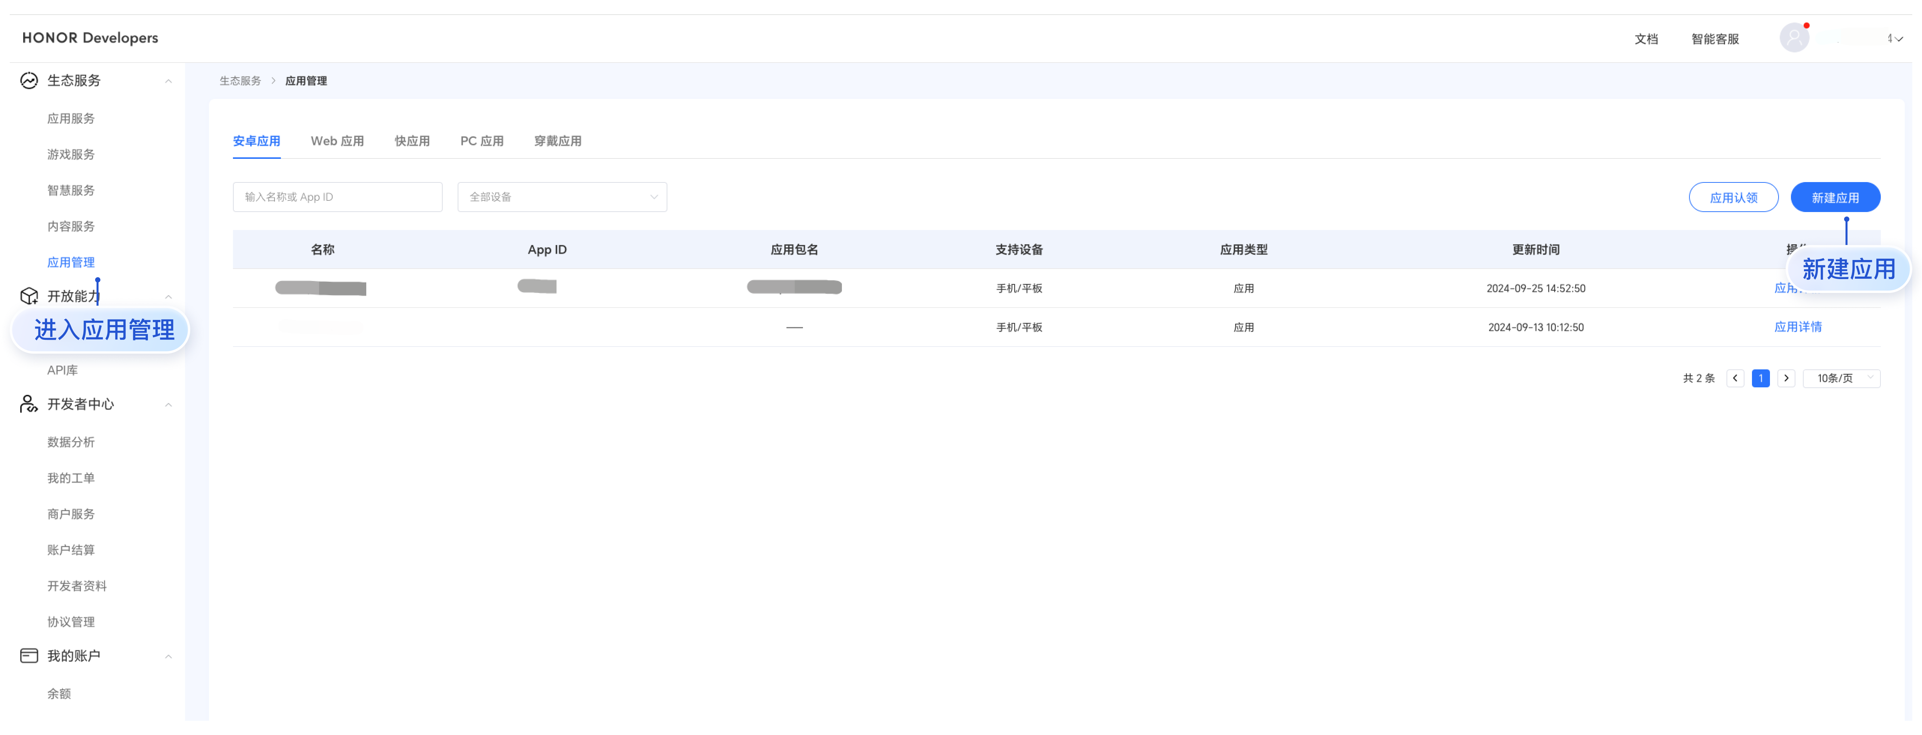Switch to the Web 应用 tab
Screen dimensions: 1922x735
[337, 141]
